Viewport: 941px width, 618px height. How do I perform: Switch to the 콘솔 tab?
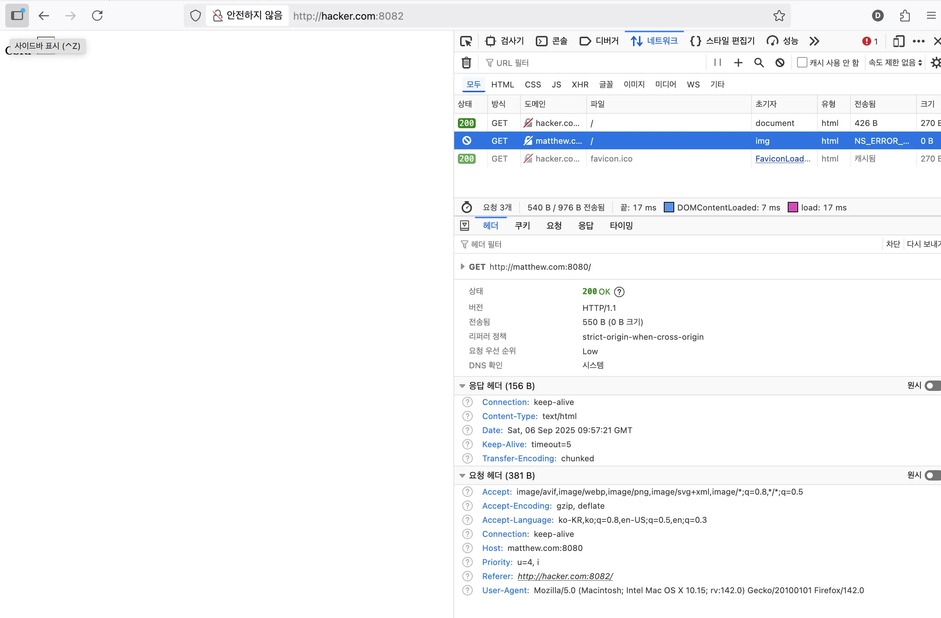coord(551,41)
